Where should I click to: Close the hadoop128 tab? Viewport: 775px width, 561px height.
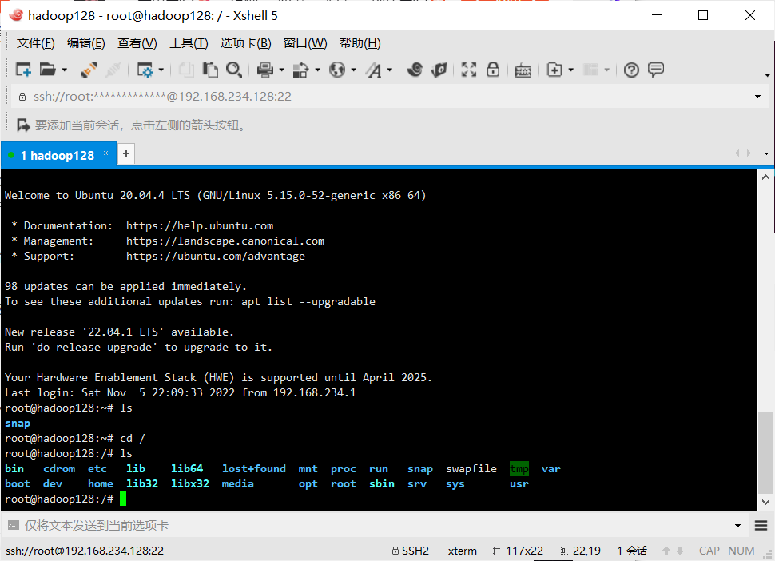click(105, 153)
